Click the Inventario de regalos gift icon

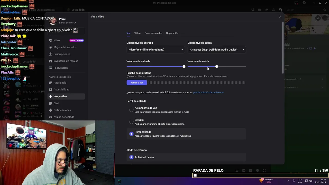[51, 61]
